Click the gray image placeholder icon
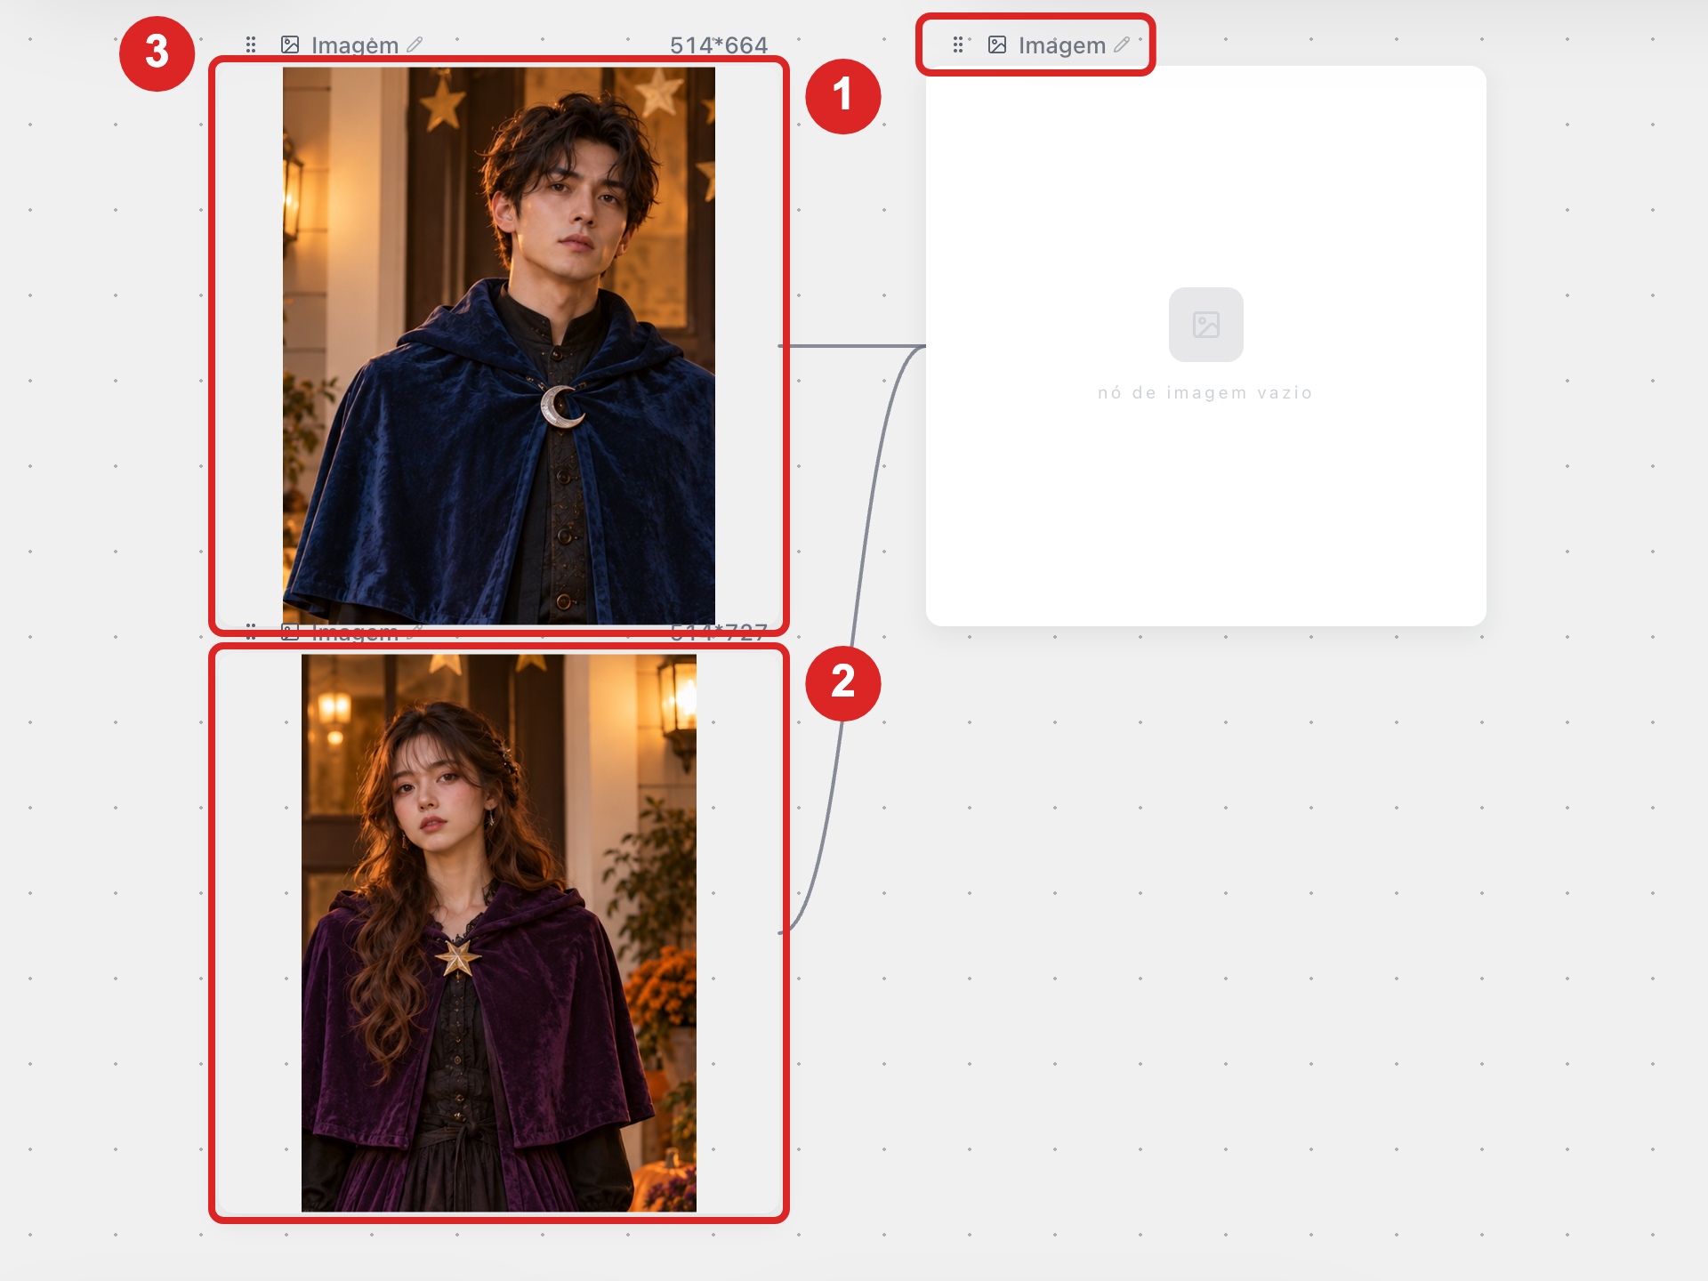Viewport: 1708px width, 1281px height. [x=1206, y=325]
